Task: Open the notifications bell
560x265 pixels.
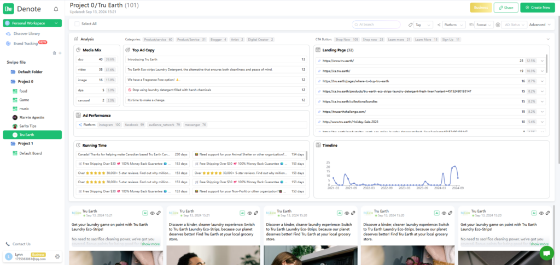Action: click(56, 9)
